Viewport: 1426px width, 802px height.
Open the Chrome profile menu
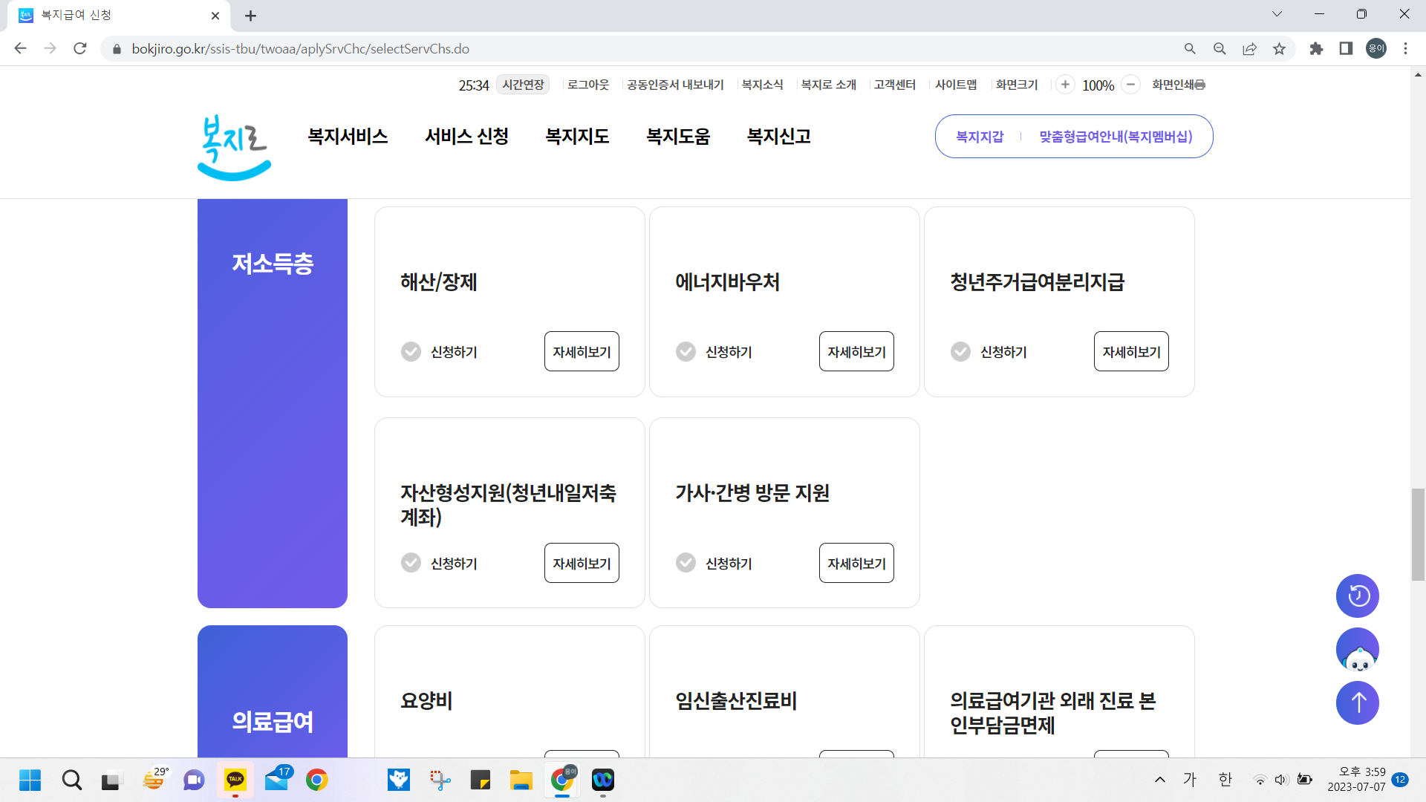[1375, 48]
